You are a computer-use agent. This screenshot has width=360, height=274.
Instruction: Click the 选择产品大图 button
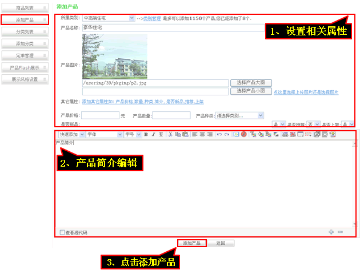(247, 83)
